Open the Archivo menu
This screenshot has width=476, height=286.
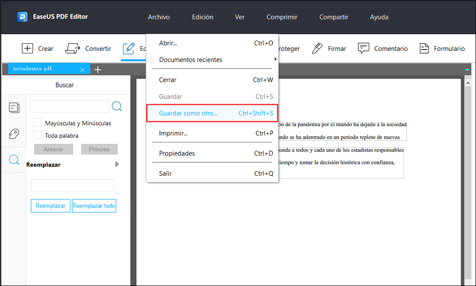(x=159, y=17)
